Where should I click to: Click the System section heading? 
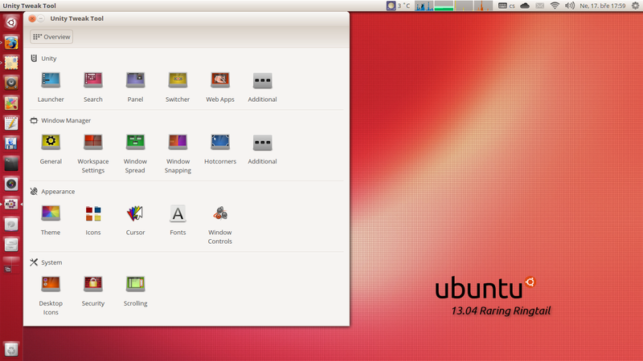[46, 262]
